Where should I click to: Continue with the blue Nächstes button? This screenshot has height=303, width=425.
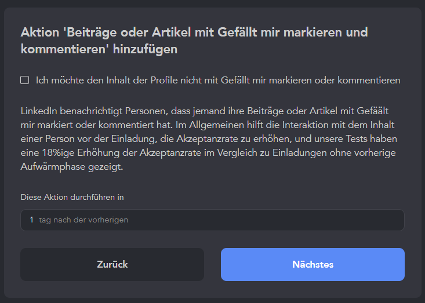pos(313,264)
